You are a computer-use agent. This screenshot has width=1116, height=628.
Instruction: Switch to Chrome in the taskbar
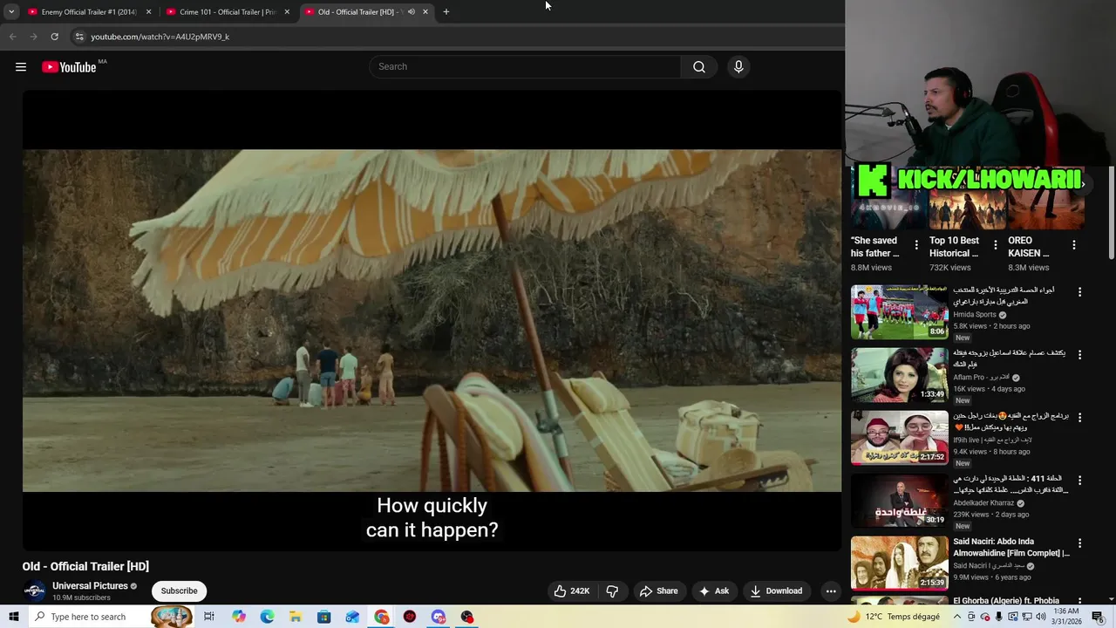(382, 617)
